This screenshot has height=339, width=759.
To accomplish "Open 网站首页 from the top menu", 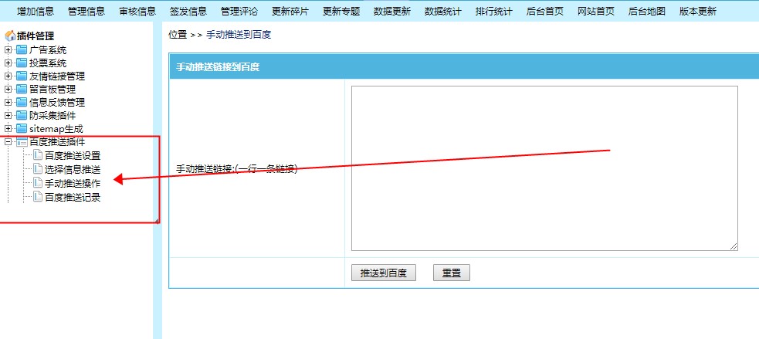I will coord(596,12).
